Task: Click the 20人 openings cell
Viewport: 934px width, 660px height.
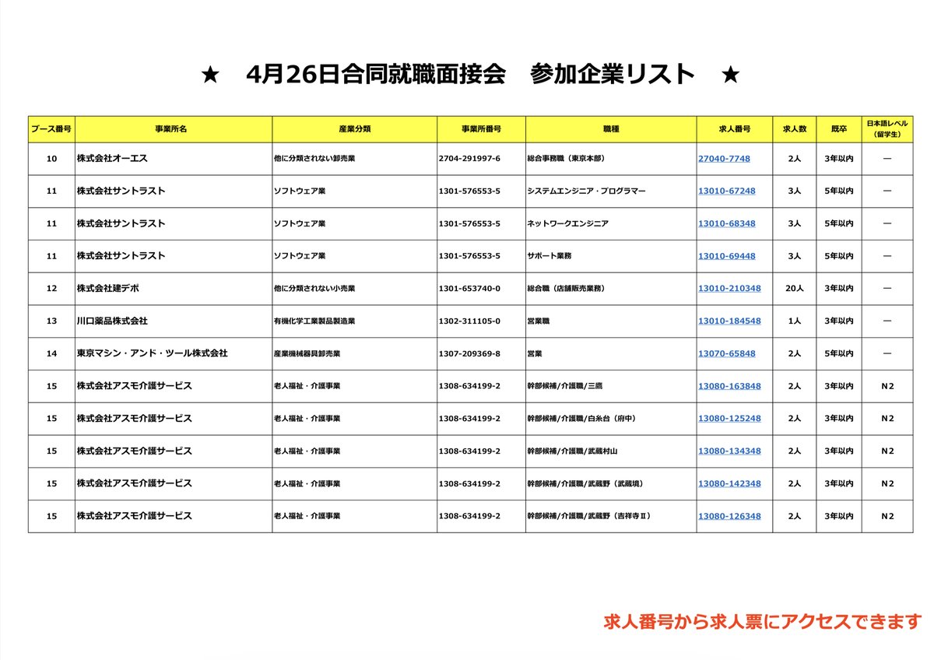Action: tap(795, 289)
